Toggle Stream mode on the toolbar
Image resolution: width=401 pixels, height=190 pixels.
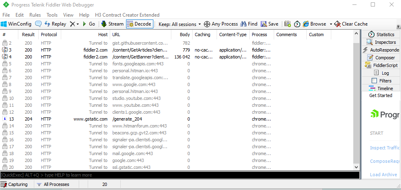(x=112, y=24)
